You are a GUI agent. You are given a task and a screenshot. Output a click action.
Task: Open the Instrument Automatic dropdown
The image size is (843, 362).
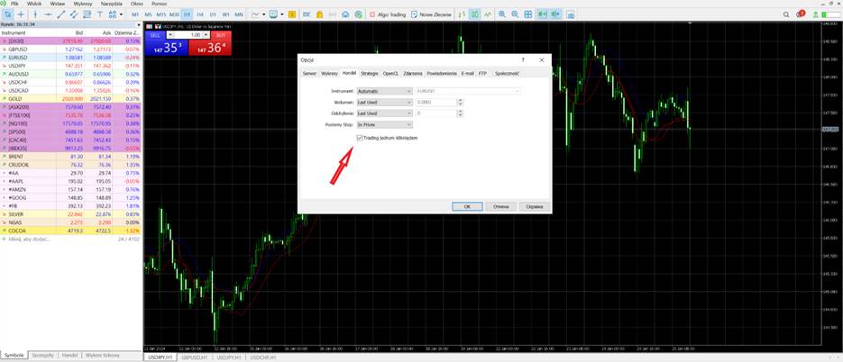point(384,91)
